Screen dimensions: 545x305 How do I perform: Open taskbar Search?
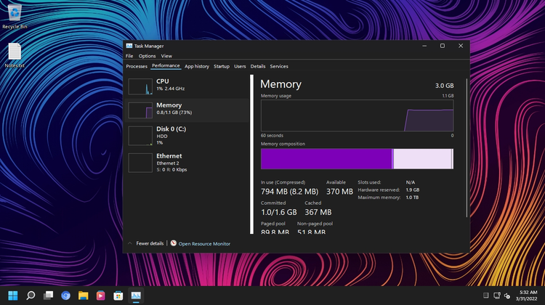tap(31, 296)
